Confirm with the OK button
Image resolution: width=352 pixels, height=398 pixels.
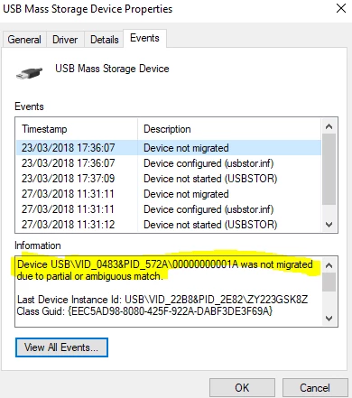(x=242, y=387)
